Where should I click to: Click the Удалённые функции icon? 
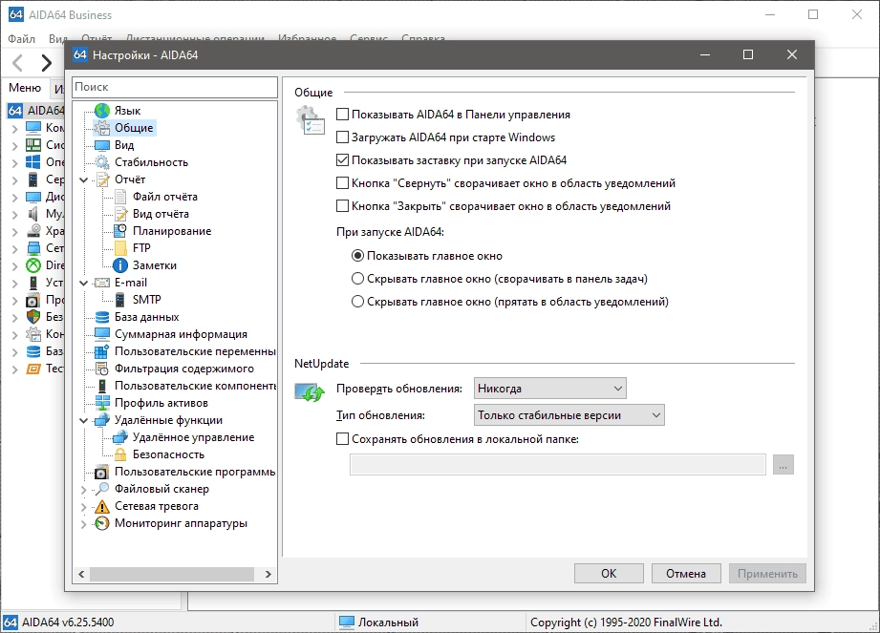(x=102, y=420)
